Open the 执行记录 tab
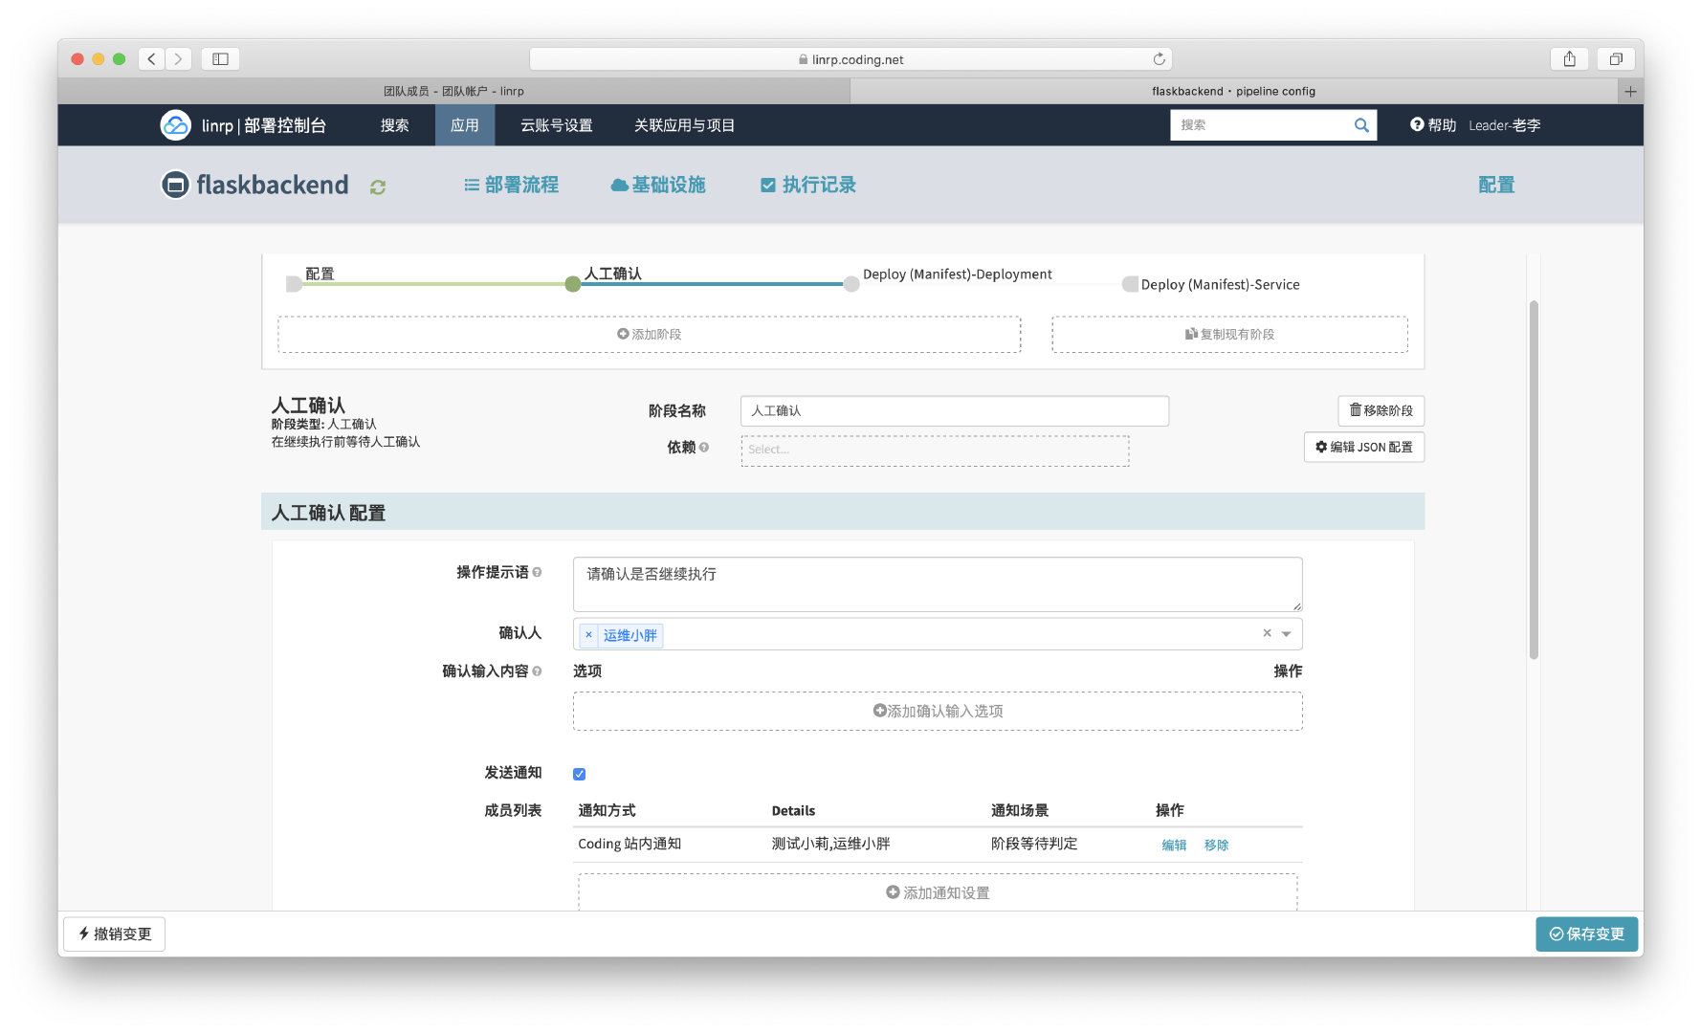The image size is (1701, 1033). coord(808,185)
